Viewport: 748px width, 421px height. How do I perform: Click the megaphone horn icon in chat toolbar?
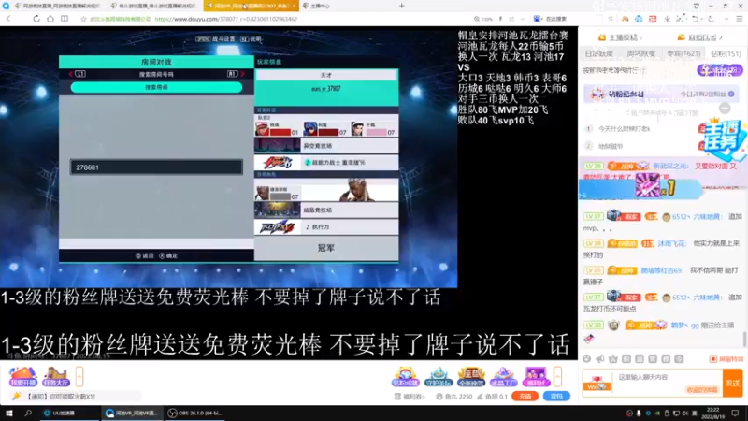600,358
